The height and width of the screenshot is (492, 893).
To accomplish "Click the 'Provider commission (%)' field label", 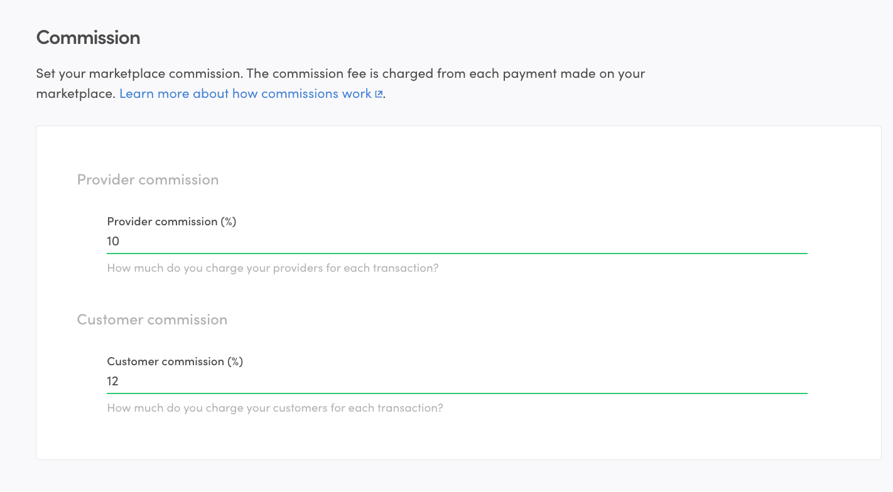I will pos(171,222).
